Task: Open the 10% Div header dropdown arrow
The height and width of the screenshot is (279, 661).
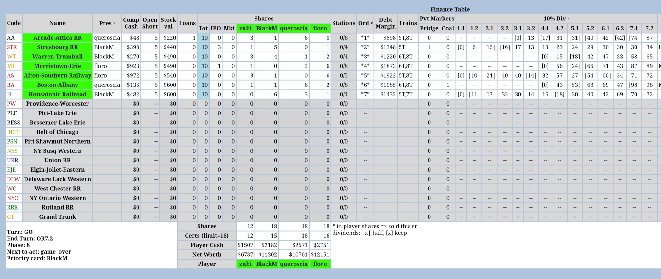Action: click(x=569, y=19)
